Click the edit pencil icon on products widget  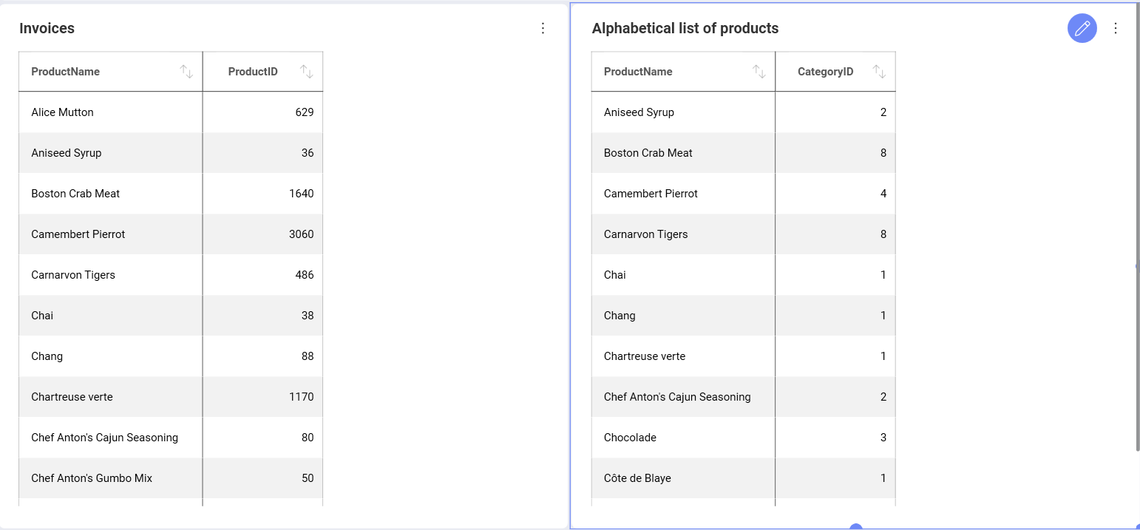click(x=1082, y=28)
